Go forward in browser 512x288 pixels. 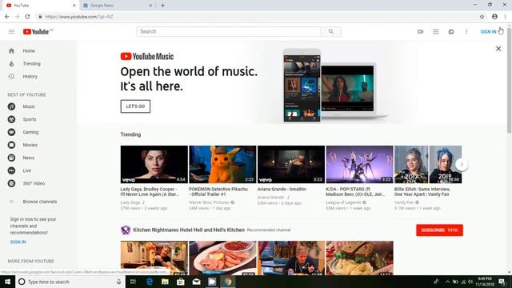(x=17, y=17)
